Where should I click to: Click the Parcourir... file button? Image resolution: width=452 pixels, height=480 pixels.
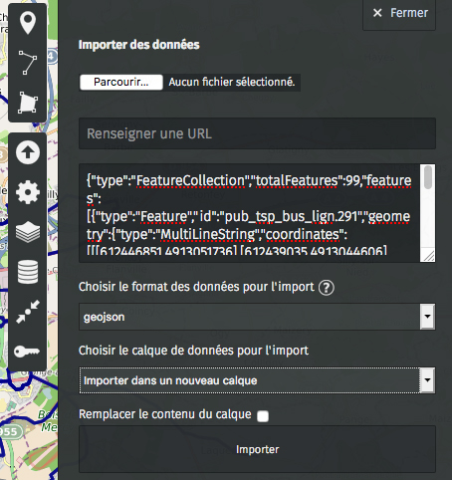(121, 82)
